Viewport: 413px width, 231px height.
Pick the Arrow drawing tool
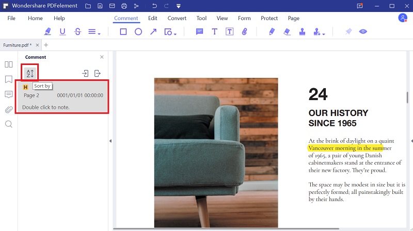point(153,31)
